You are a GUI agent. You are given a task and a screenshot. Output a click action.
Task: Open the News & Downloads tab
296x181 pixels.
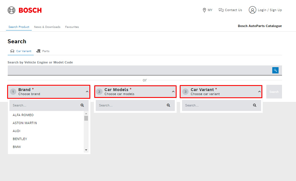click(47, 27)
